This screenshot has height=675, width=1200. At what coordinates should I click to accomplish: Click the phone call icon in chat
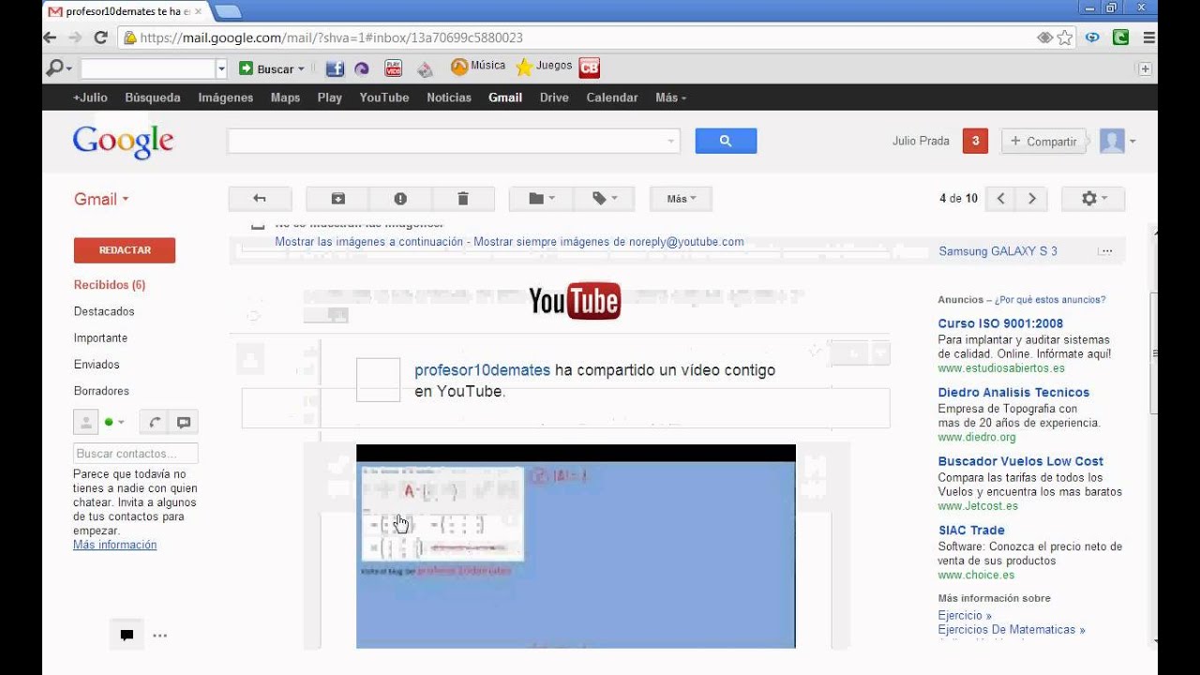154,422
